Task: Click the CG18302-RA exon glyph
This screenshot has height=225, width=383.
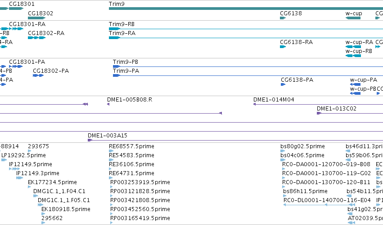Action: pyautogui.click(x=36, y=38)
